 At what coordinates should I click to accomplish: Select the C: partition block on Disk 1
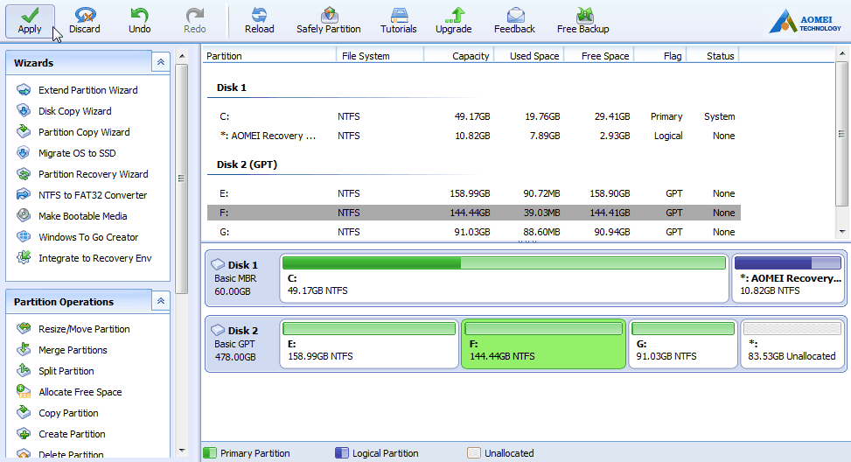[x=504, y=278]
